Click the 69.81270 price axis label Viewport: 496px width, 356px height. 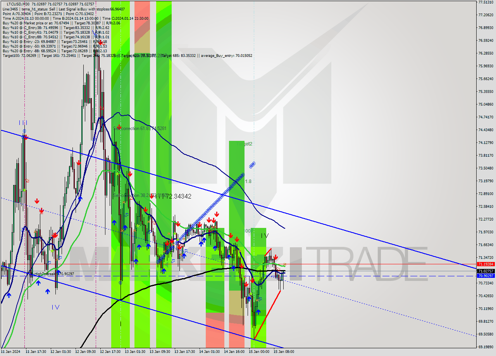coord(486,321)
